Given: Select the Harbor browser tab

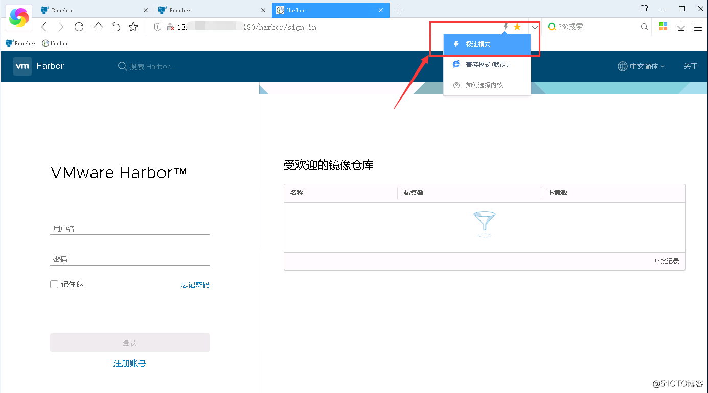Looking at the screenshot, I should coord(330,10).
